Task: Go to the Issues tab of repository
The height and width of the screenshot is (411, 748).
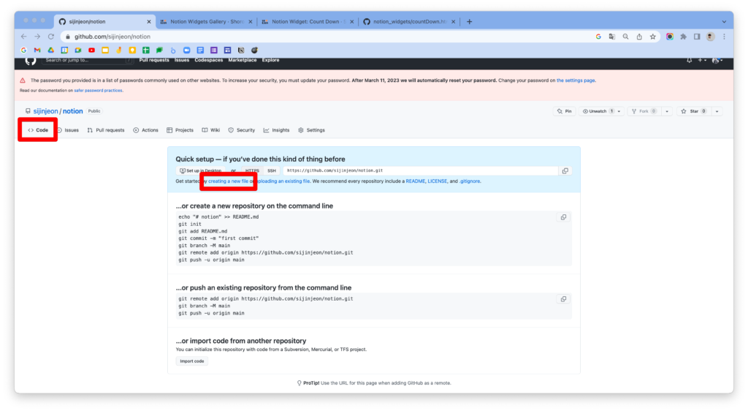Action: [68, 130]
